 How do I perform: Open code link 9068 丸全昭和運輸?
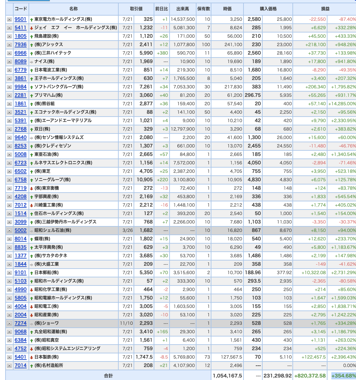pos(20,332)
